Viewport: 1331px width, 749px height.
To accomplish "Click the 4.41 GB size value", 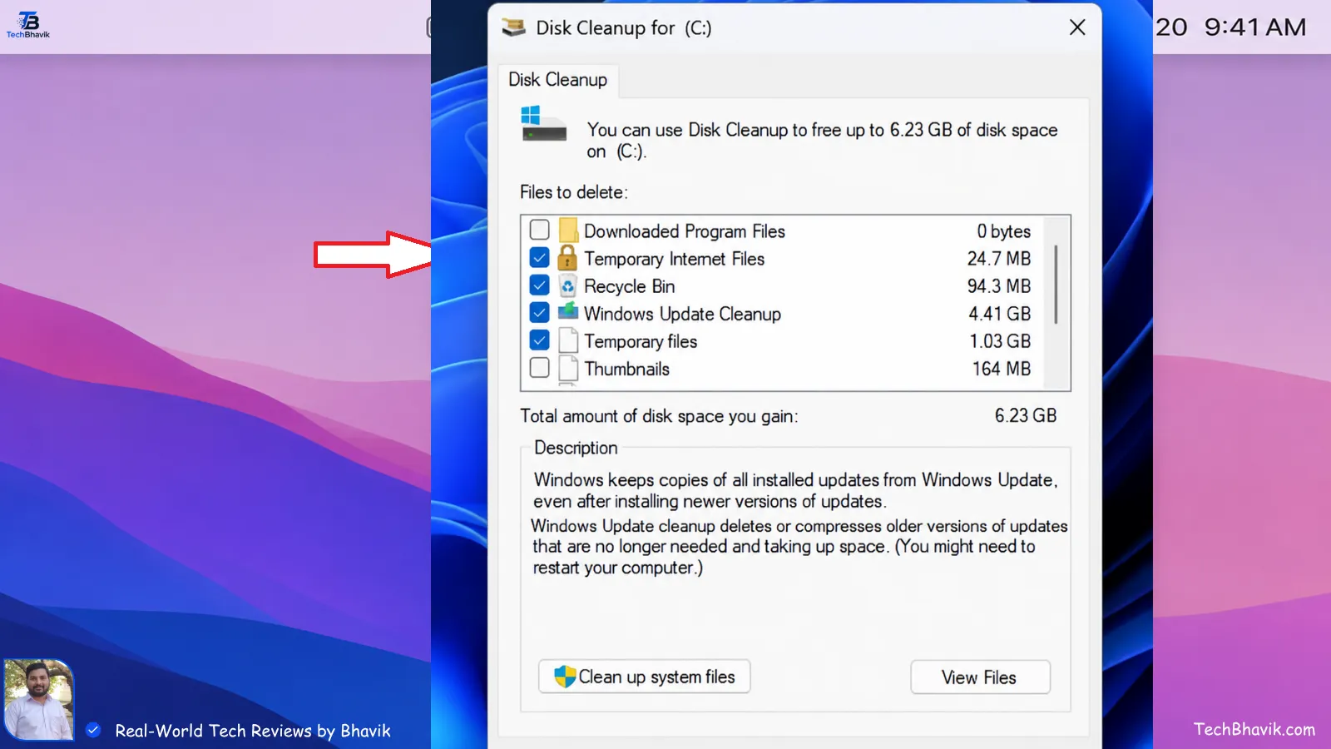I will click(x=999, y=314).
